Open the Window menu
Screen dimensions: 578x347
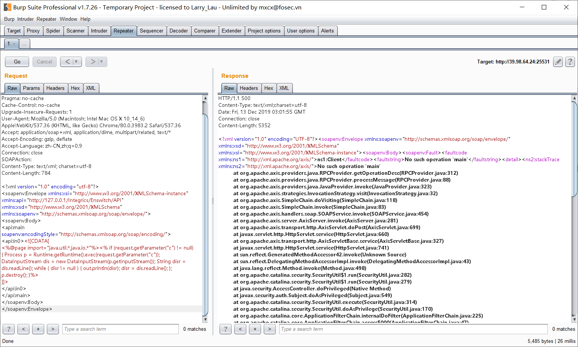68,19
